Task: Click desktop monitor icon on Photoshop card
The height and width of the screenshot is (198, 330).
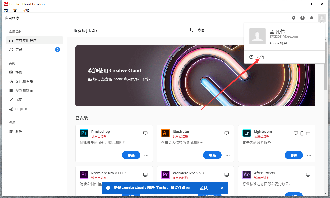Action: point(145,133)
